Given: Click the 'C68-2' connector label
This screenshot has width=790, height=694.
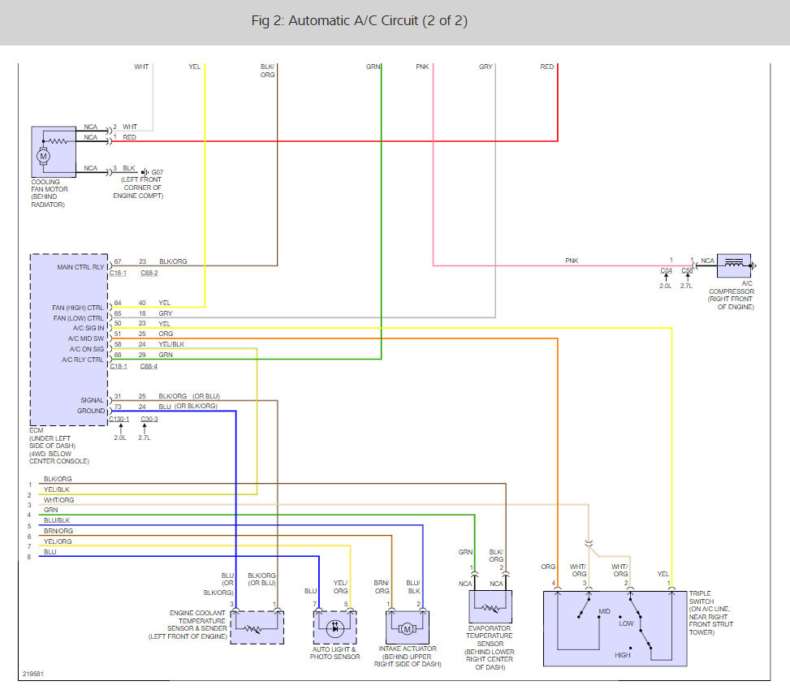Looking at the screenshot, I should (x=149, y=273).
